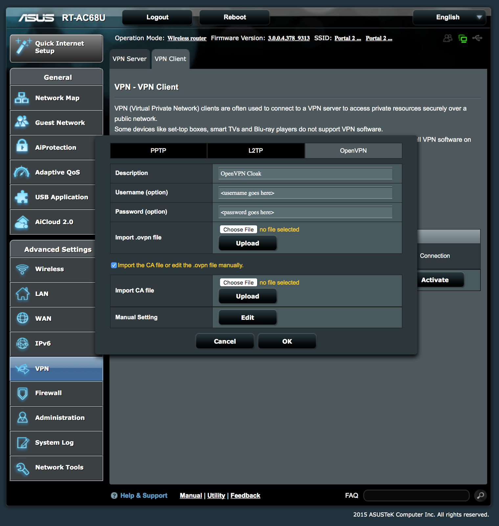
Task: Select the OpenVPN tab
Action: [353, 151]
